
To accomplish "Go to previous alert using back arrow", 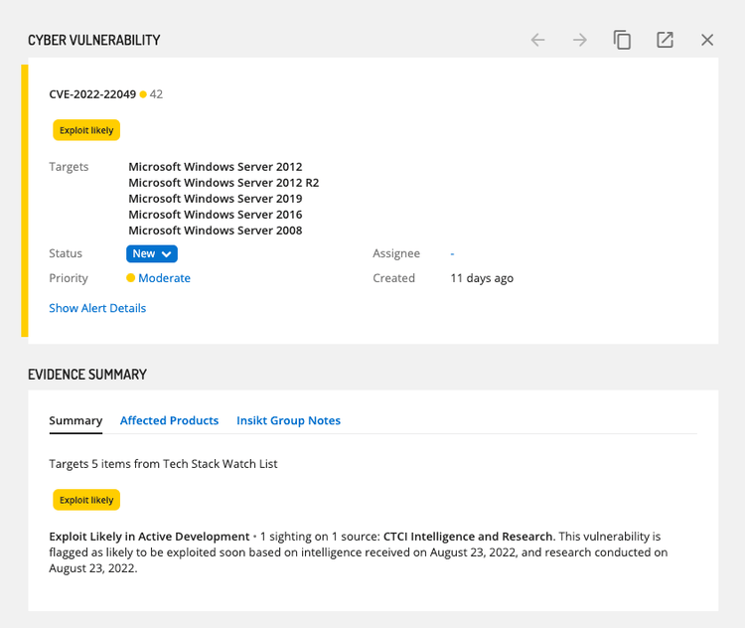I will tap(537, 40).
